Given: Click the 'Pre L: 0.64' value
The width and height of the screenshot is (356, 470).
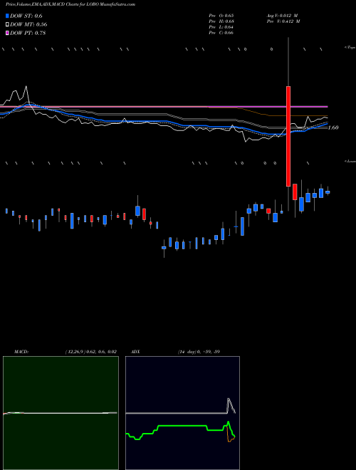Looking at the screenshot, I should 221,27.
